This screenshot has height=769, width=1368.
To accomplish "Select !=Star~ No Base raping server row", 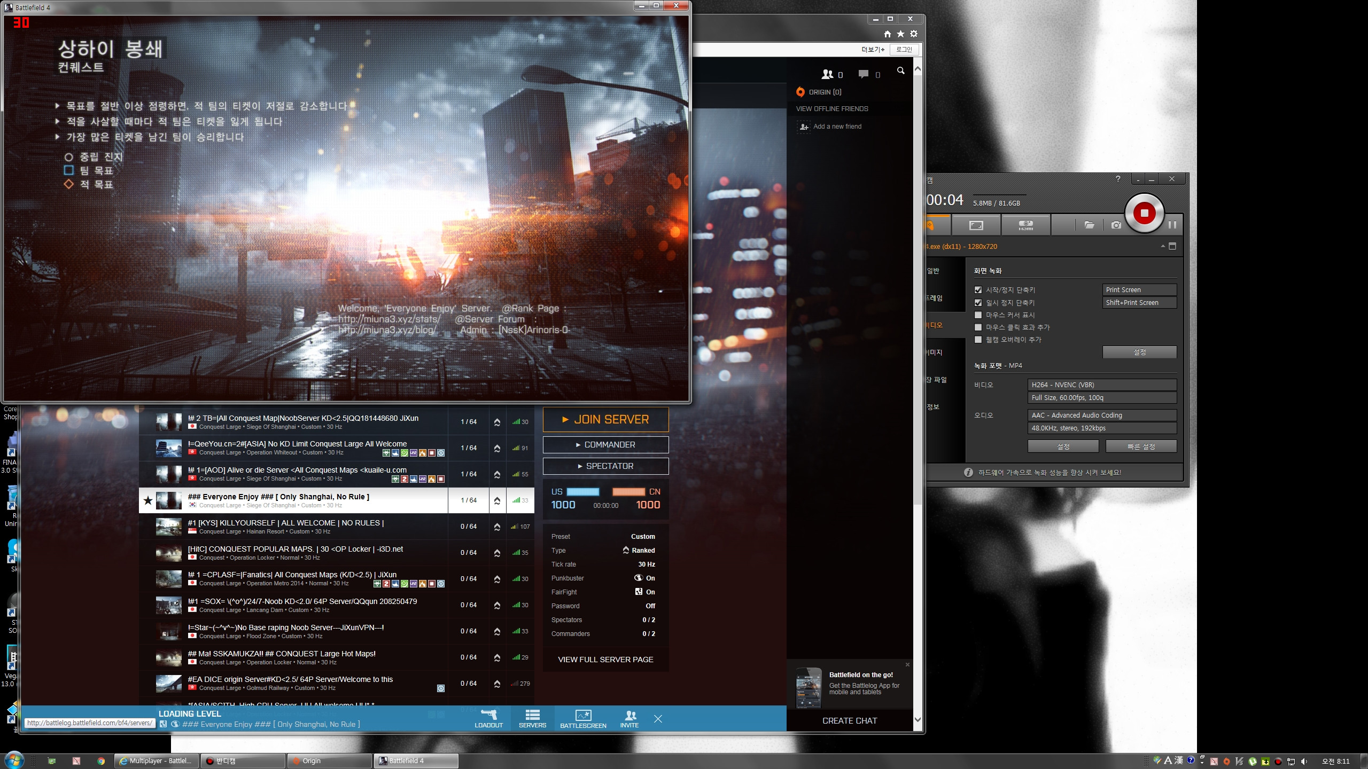I will (x=337, y=631).
